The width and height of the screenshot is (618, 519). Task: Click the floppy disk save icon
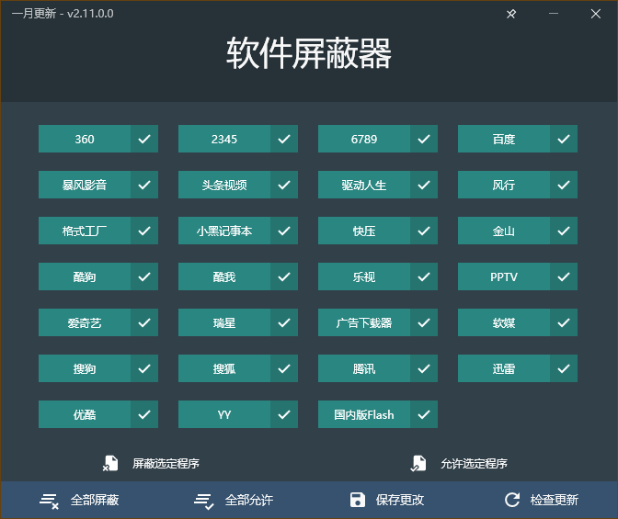358,500
